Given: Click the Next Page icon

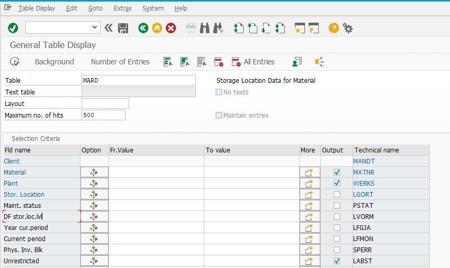Looking at the screenshot, I should (x=266, y=28).
